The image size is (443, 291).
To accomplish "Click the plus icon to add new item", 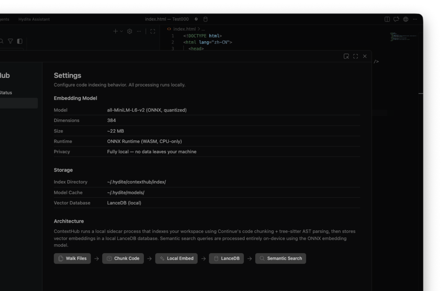I will pyautogui.click(x=115, y=31).
